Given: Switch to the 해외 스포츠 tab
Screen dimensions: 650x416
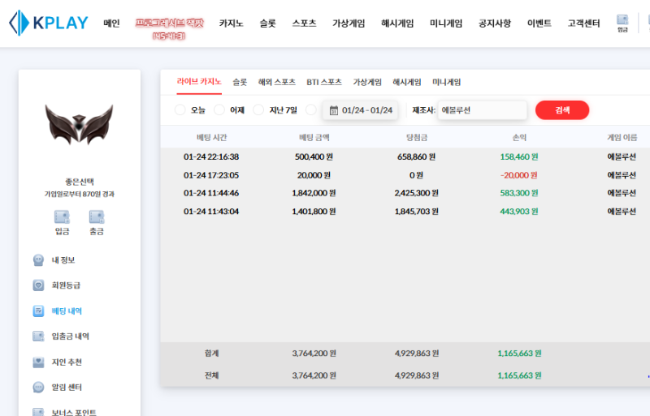Looking at the screenshot, I should pos(276,82).
